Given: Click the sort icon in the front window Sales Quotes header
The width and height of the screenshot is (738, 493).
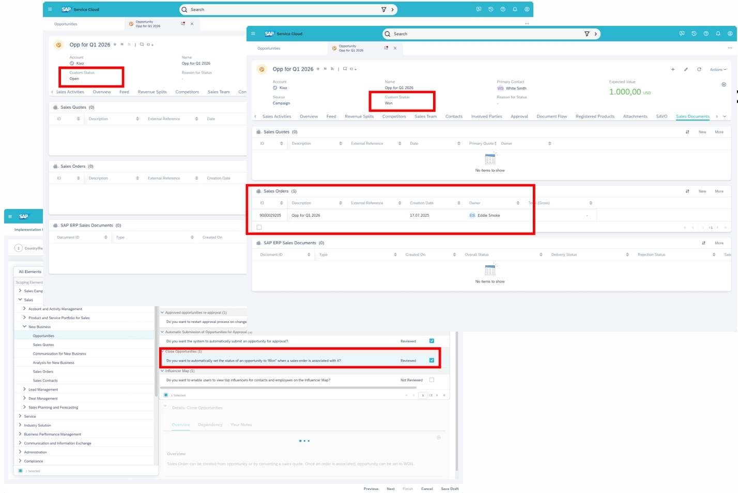Looking at the screenshot, I should click(687, 132).
